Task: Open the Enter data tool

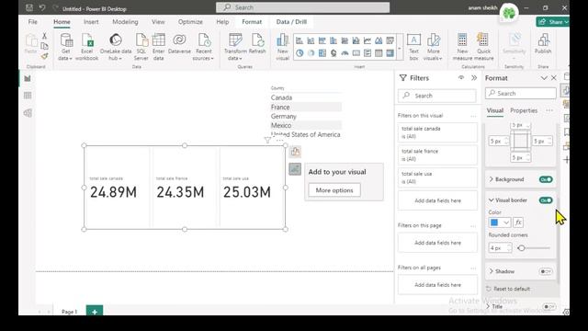Action: click(159, 47)
